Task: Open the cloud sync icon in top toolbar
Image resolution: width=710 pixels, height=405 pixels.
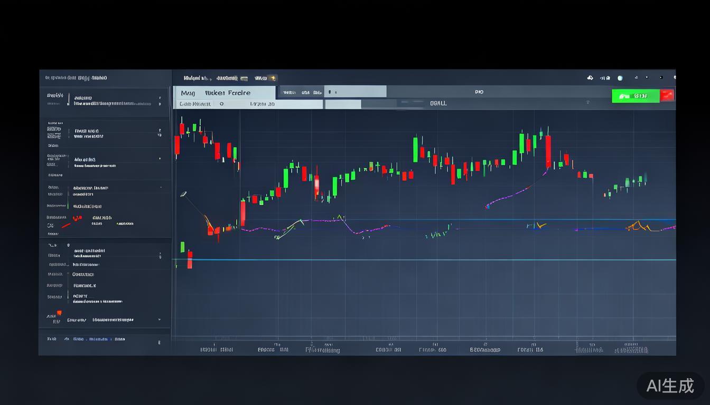Action: [x=590, y=78]
